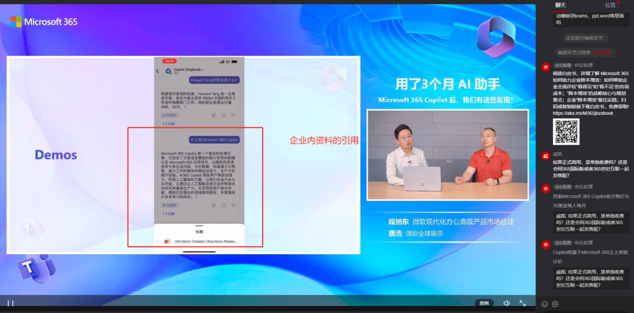
Task: Click 会议助理 avatar beside the 单独计价 message
Action: point(545,245)
